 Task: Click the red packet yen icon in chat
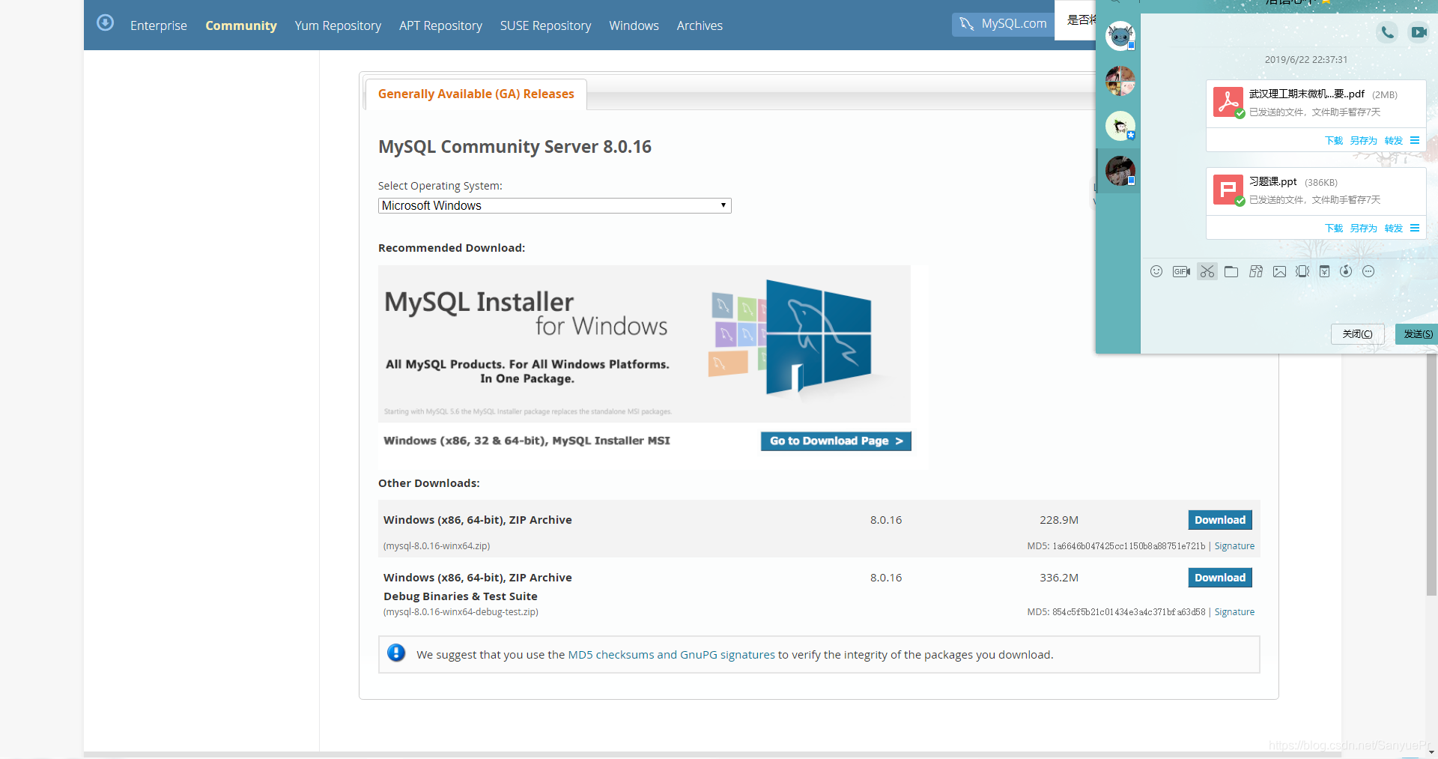1324,271
